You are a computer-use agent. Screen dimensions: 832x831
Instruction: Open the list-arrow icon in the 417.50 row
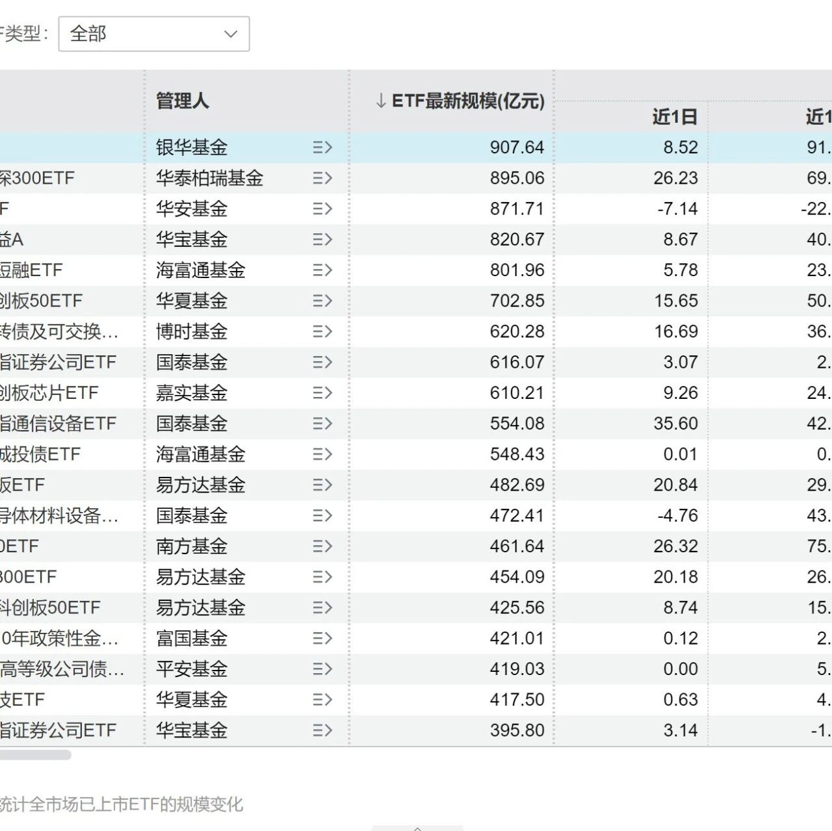[x=322, y=700]
